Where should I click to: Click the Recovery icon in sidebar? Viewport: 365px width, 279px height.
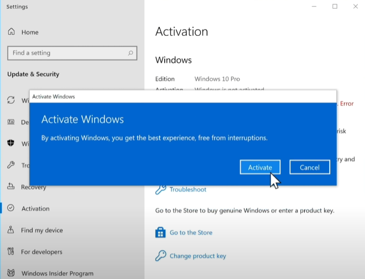pos(11,186)
